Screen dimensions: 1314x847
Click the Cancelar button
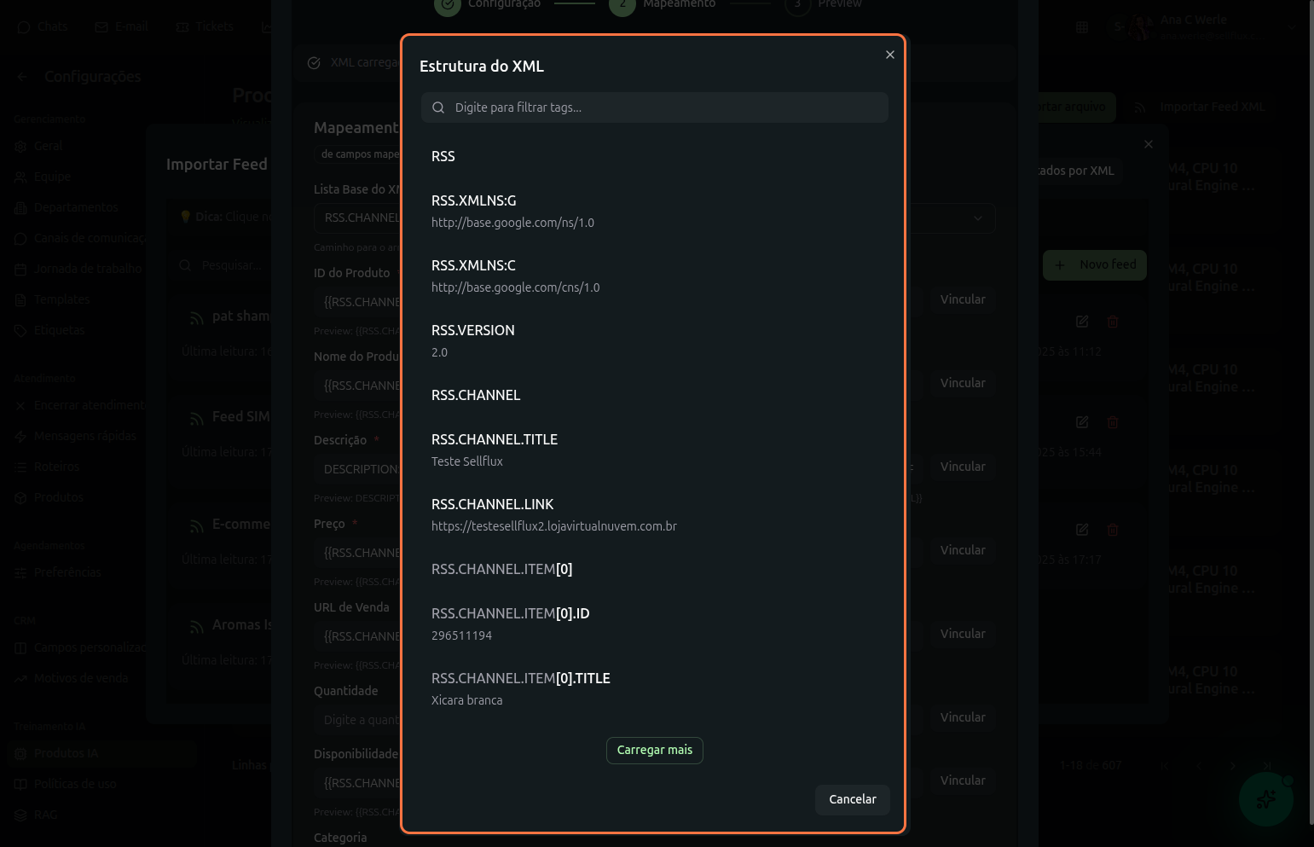click(852, 799)
